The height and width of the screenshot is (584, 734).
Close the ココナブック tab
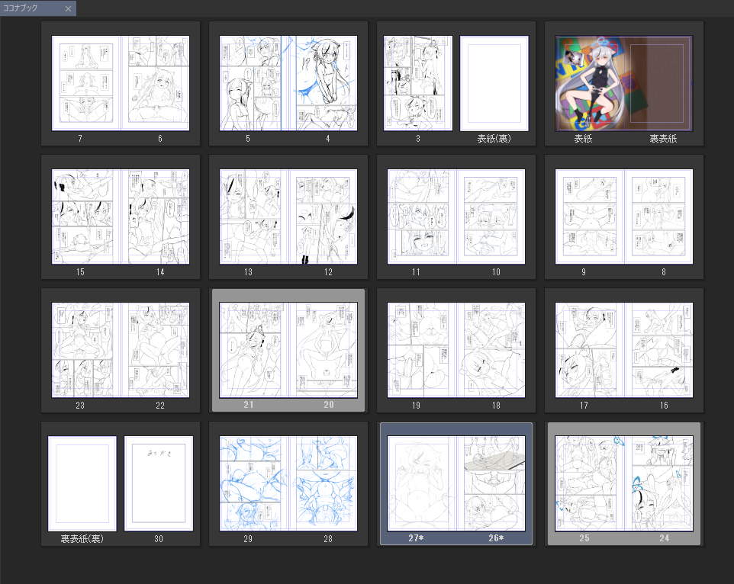(68, 9)
